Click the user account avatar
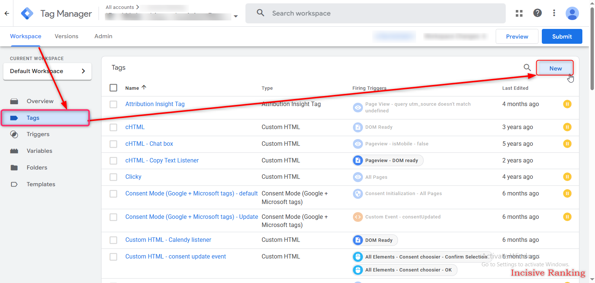 pos(572,13)
